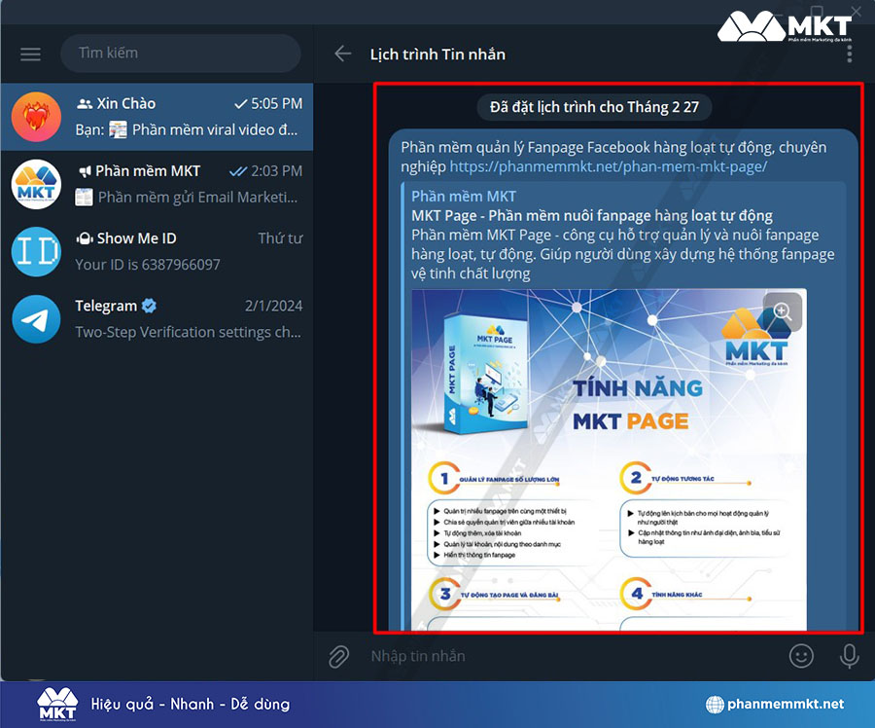875x728 pixels.
Task: Open the Phần mềm MKT channel
Action: (157, 184)
